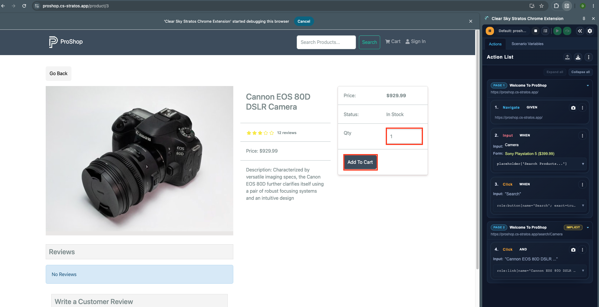Go forward in browser history
The width and height of the screenshot is (599, 307).
[x=14, y=6]
